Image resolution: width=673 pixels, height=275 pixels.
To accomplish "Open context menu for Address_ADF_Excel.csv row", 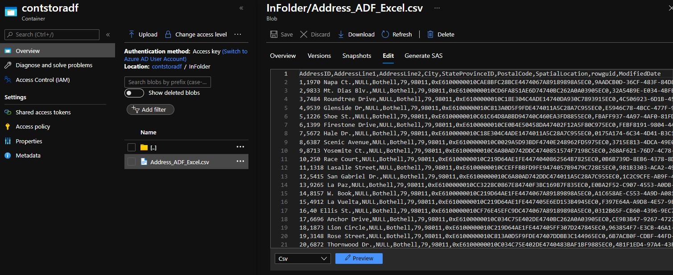I will pos(240,162).
